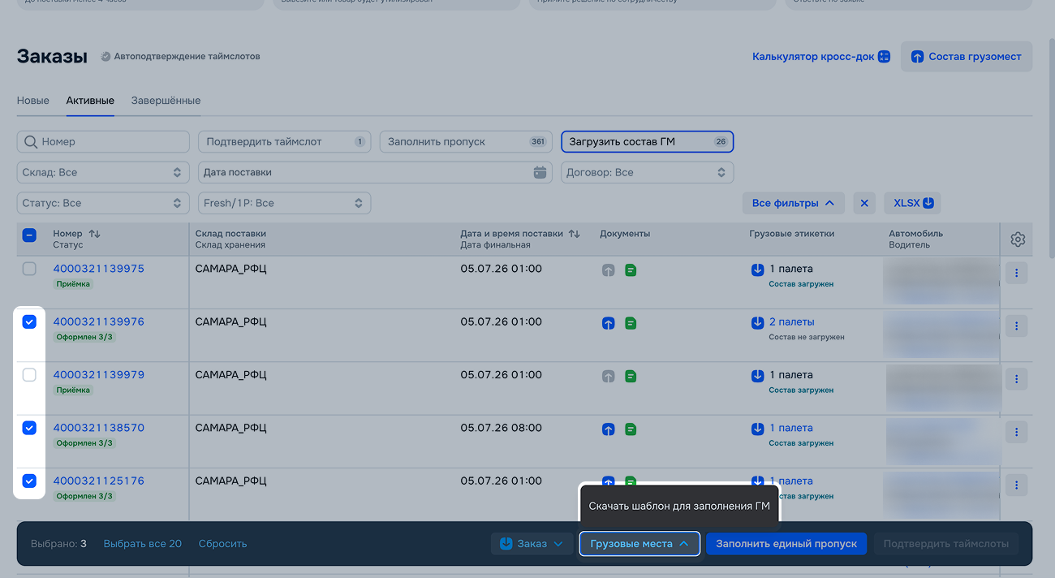Click Сбросить selection link
Image resolution: width=1055 pixels, height=578 pixels.
(222, 544)
